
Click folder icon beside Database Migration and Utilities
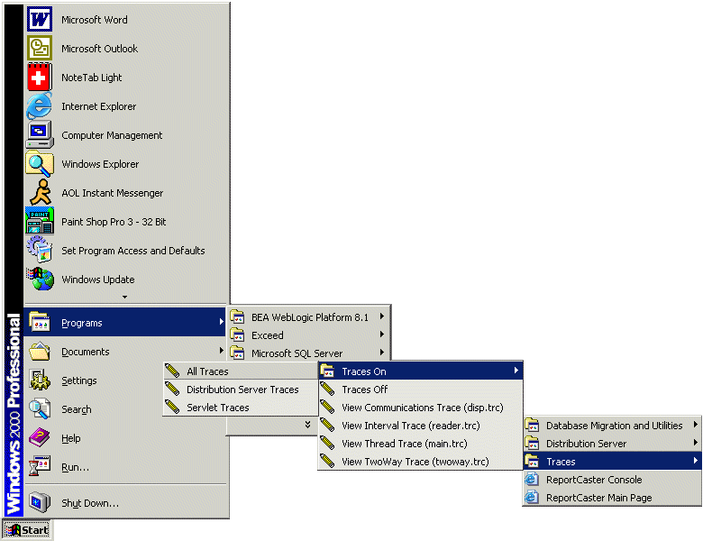coord(532,425)
